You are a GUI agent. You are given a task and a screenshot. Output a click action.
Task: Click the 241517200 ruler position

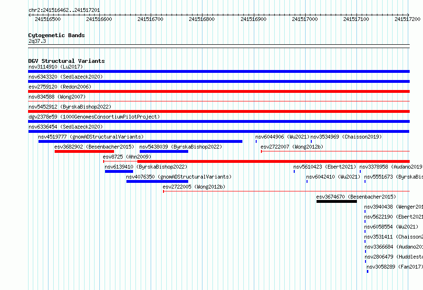407,19
